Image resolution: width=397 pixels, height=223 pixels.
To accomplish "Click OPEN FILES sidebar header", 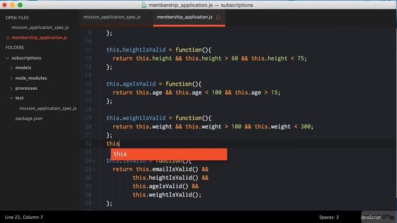I will [17, 18].
